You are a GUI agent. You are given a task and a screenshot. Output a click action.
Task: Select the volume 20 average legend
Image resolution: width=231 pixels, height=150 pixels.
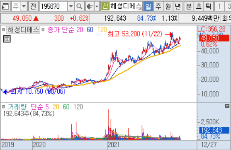[x=56, y=107]
